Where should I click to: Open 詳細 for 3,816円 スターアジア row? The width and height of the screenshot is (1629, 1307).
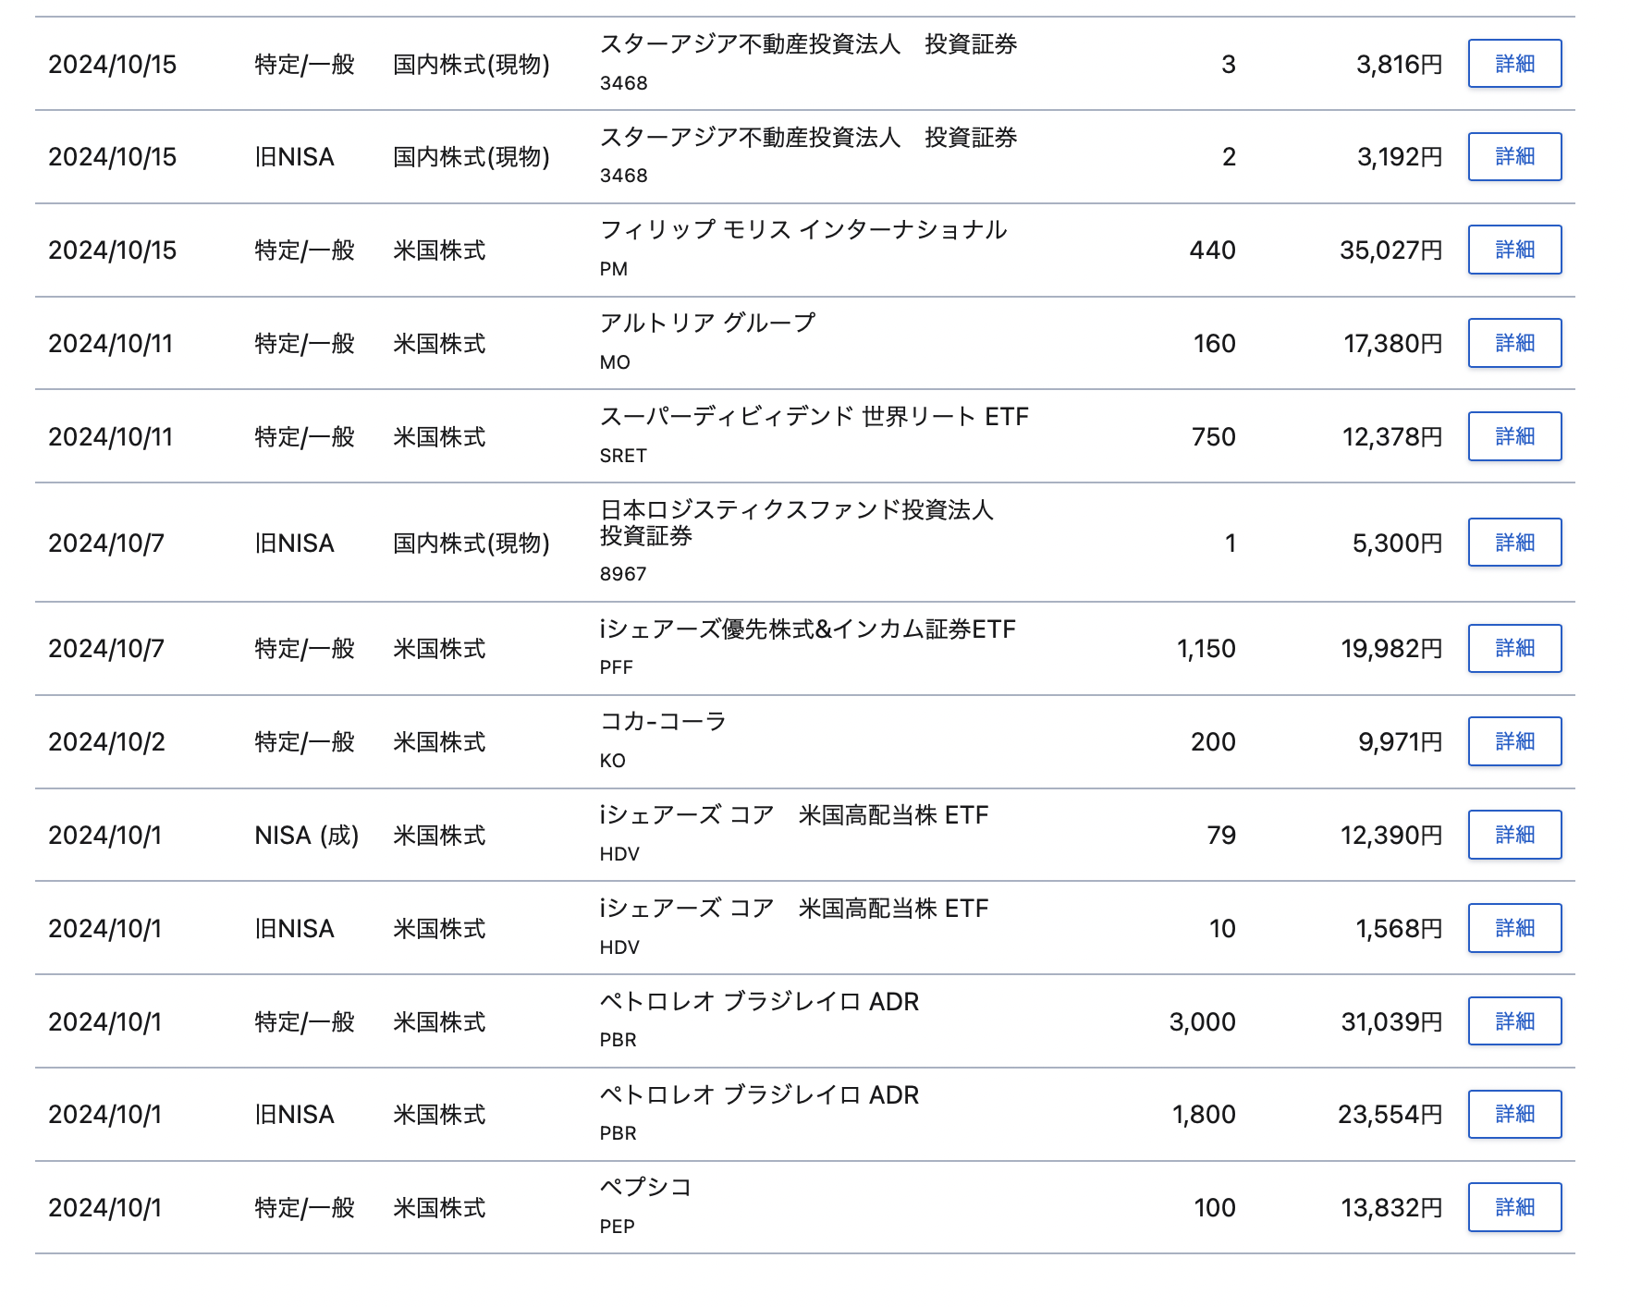1514,64
